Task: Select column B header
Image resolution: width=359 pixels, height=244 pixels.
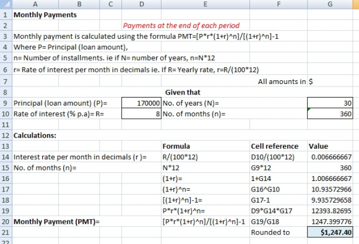Action: click(79, 4)
